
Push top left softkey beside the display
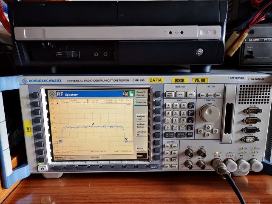tap(35, 95)
